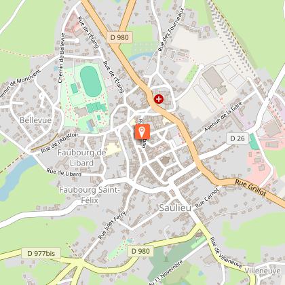Click the oval stadium track
This screenshot has height=285, width=285.
coord(91,81)
